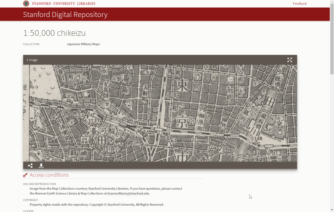The image size is (334, 212).
Task: Open the Feedback link
Action: (x=300, y=3)
